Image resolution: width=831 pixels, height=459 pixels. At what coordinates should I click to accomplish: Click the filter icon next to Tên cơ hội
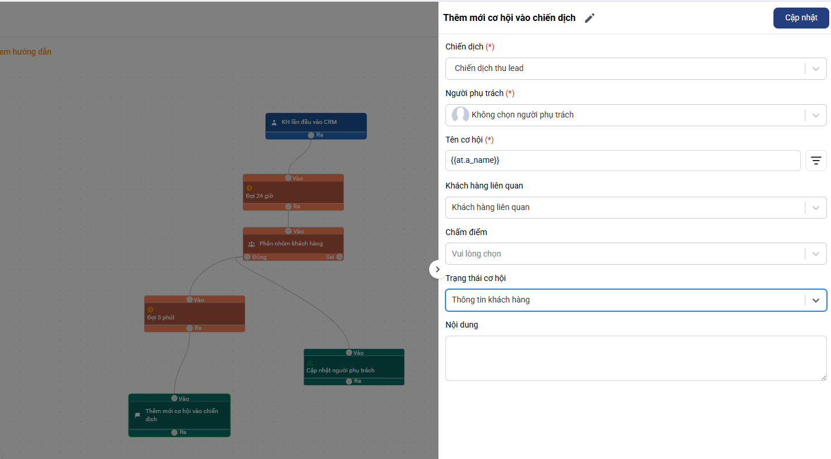pos(816,161)
